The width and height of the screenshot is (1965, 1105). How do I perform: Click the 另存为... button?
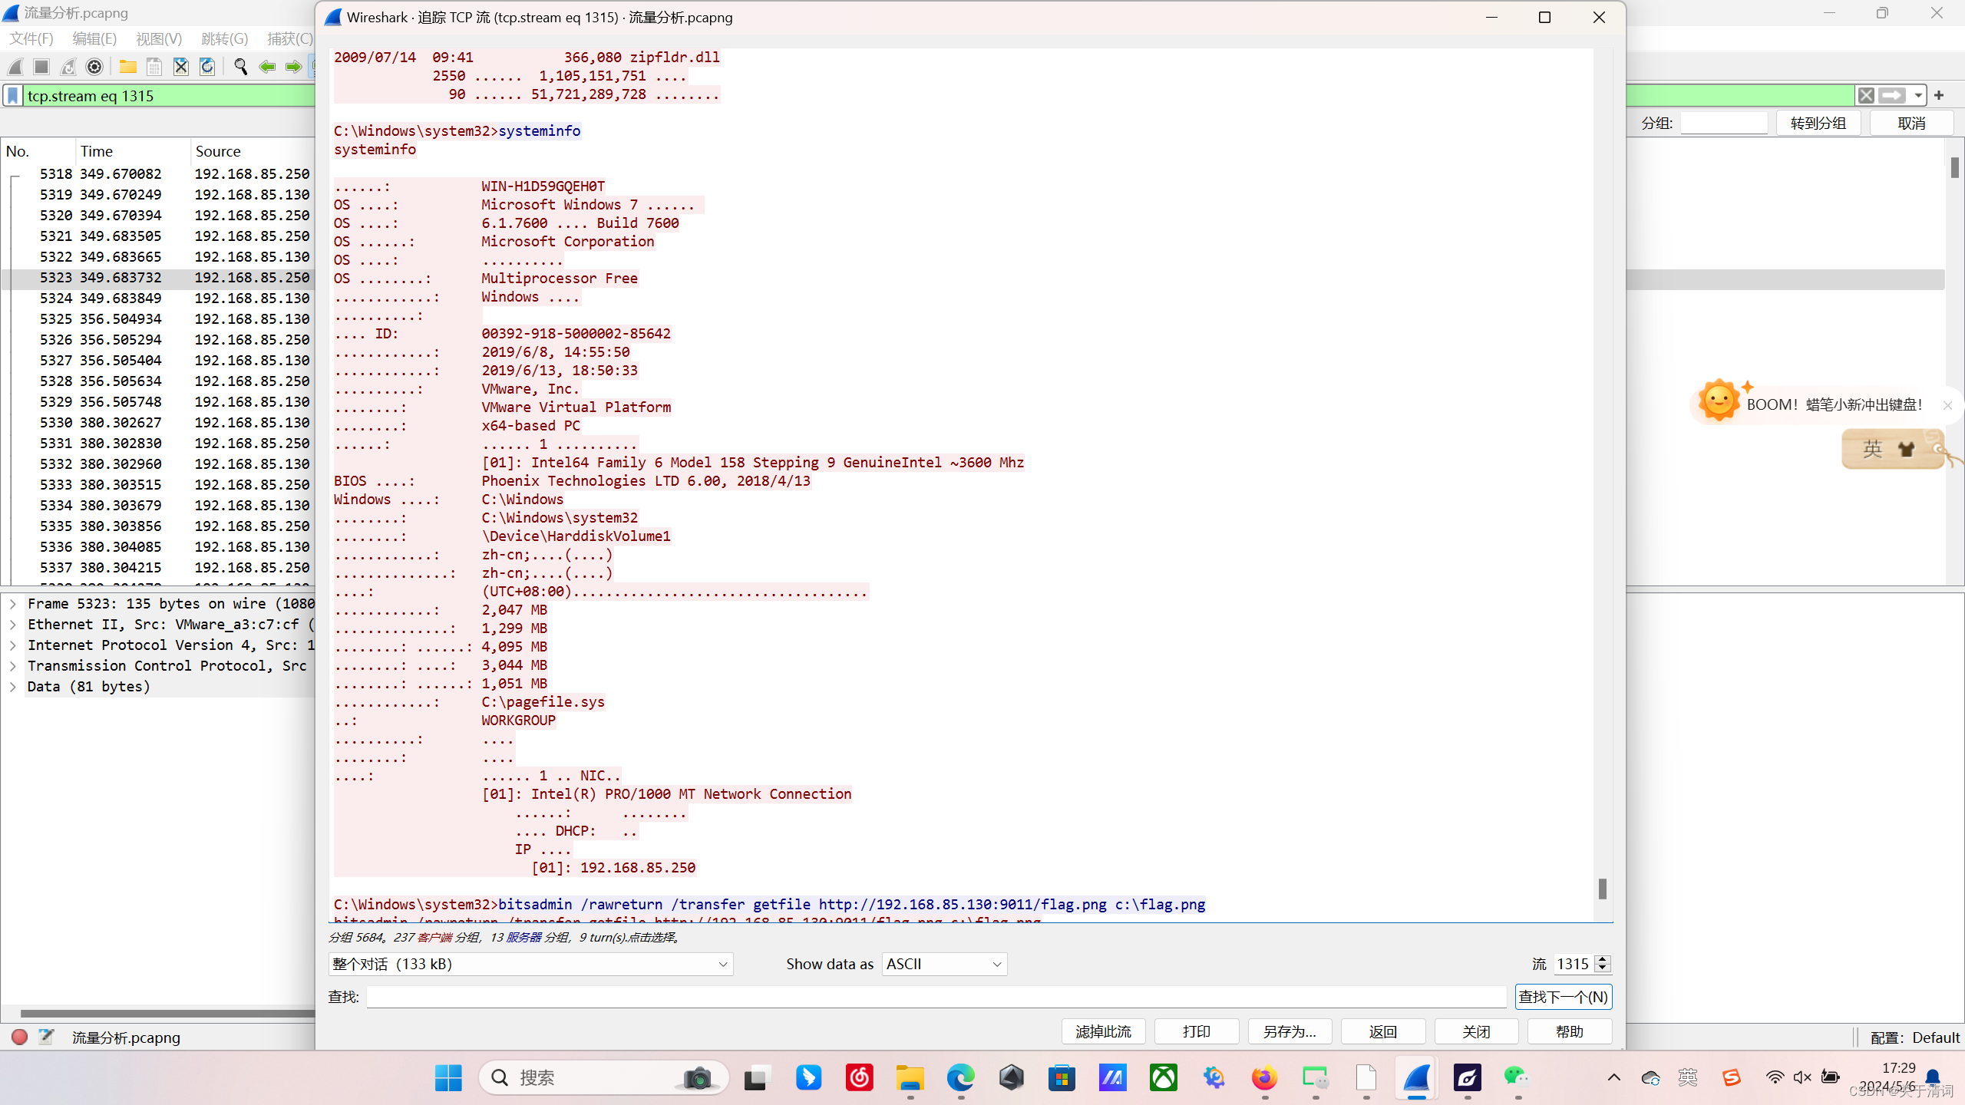pyautogui.click(x=1290, y=1031)
